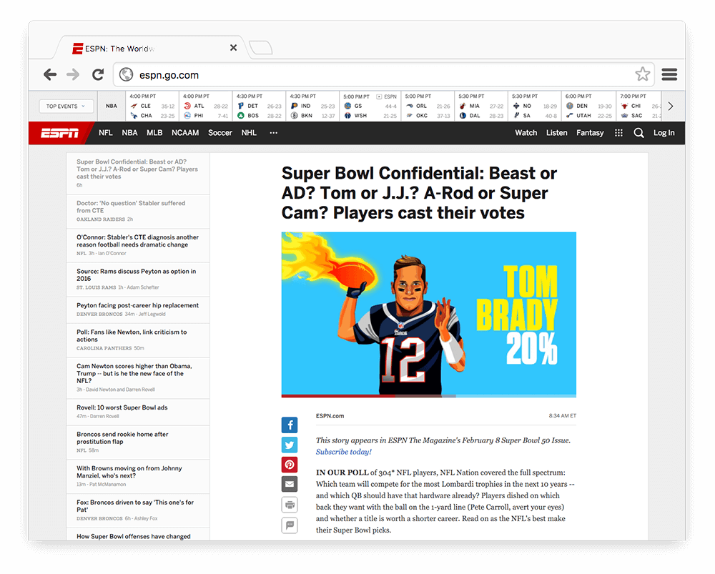Click the Watch link in the navbar
Viewport: 715px width, 574px height.
[x=526, y=133]
